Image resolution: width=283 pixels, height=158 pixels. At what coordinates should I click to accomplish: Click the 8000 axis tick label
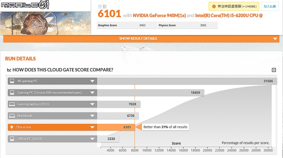click(135, 151)
